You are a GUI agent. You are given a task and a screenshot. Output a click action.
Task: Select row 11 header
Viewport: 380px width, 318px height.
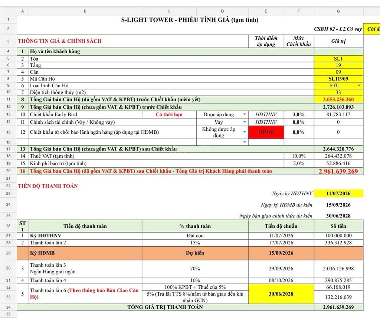[8, 99]
